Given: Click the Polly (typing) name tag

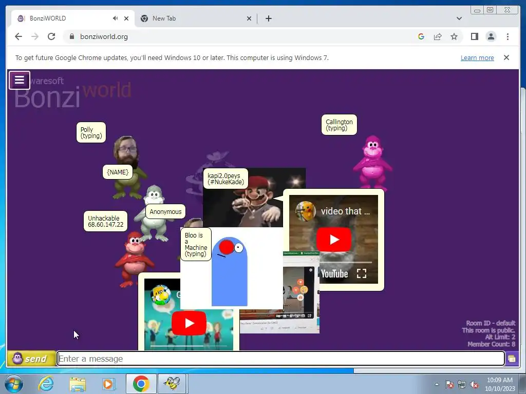Looking at the screenshot, I should coord(91,133).
